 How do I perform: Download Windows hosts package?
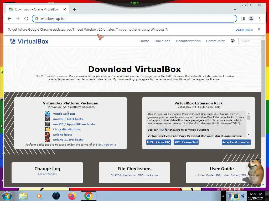click(x=64, y=114)
